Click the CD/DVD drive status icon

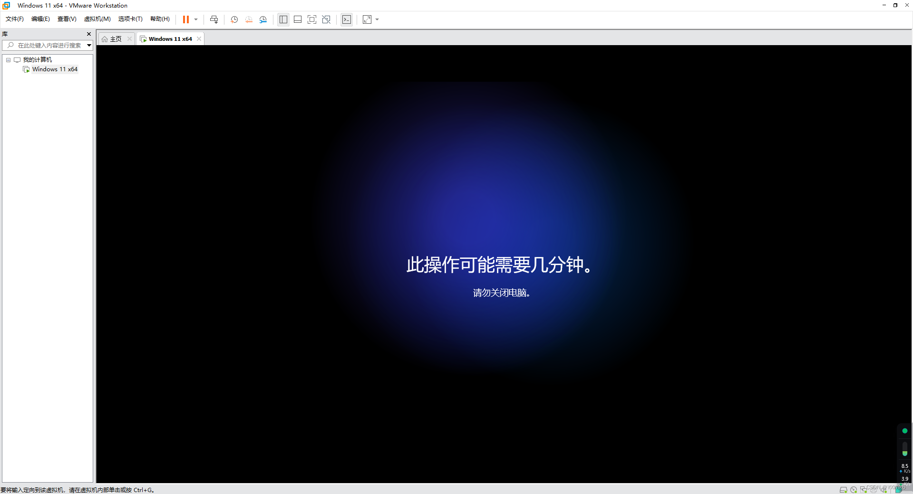coord(854,490)
